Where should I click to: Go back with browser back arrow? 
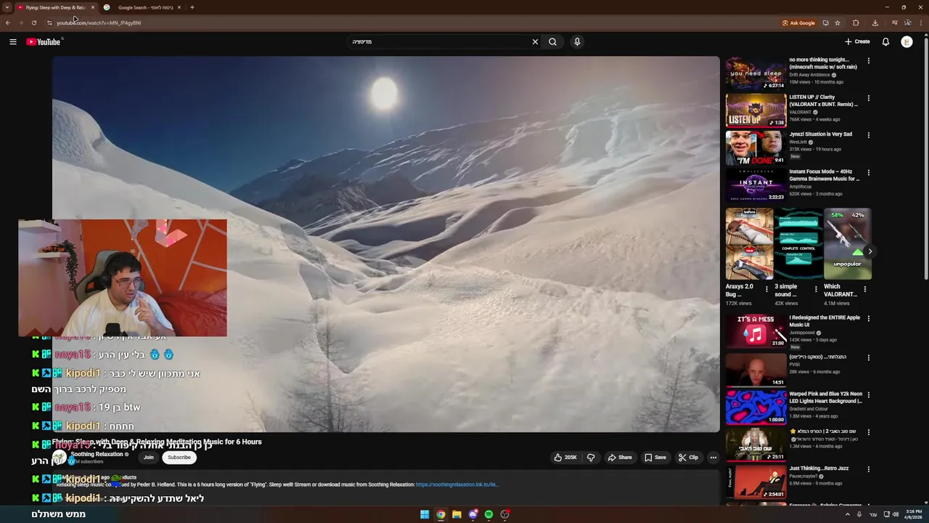8,23
